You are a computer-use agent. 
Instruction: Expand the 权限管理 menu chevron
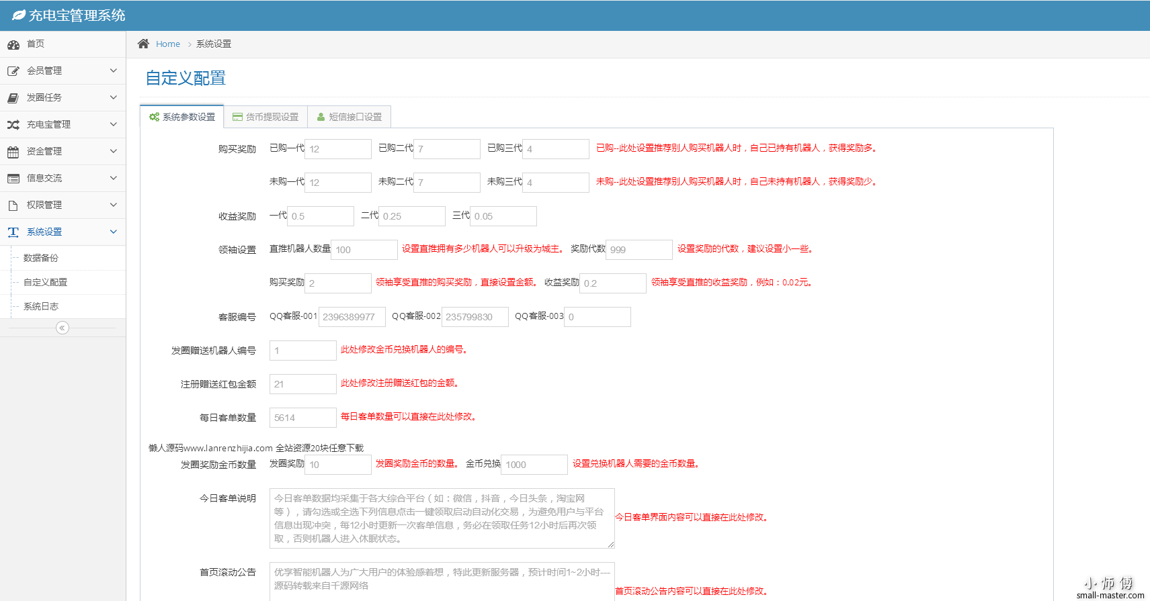113,205
